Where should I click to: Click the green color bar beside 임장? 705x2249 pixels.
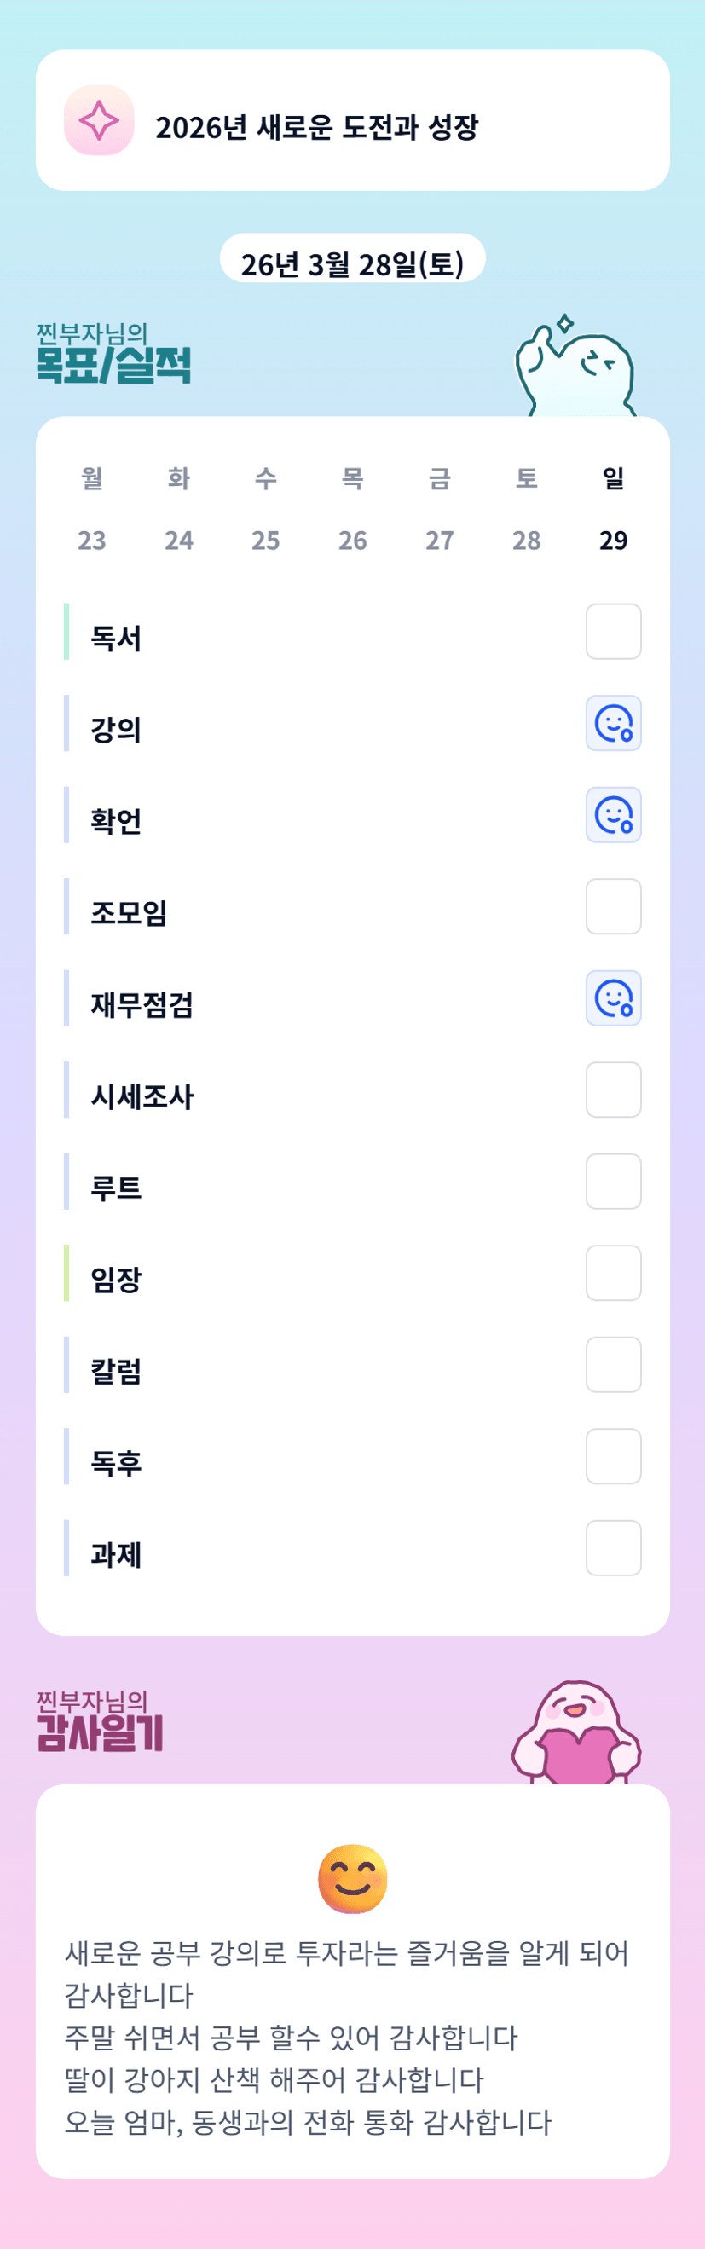66,1273
